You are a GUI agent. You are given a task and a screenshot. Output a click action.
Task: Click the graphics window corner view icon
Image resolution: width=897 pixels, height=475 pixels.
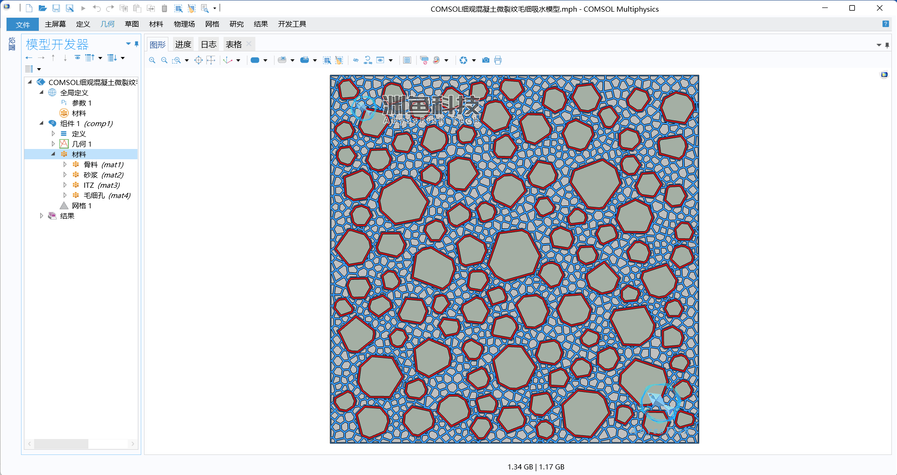[x=884, y=75]
